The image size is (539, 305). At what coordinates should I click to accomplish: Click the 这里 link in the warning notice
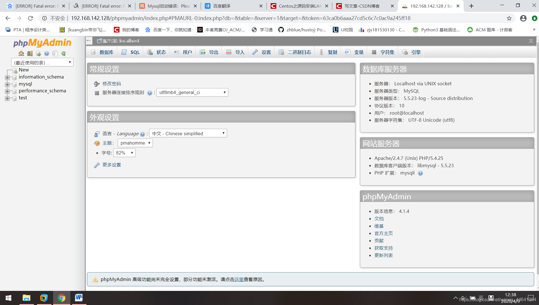coord(239,280)
